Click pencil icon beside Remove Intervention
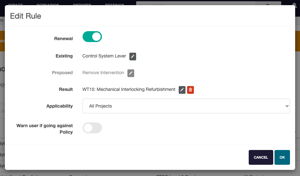The width and height of the screenshot is (300, 176). (131, 73)
